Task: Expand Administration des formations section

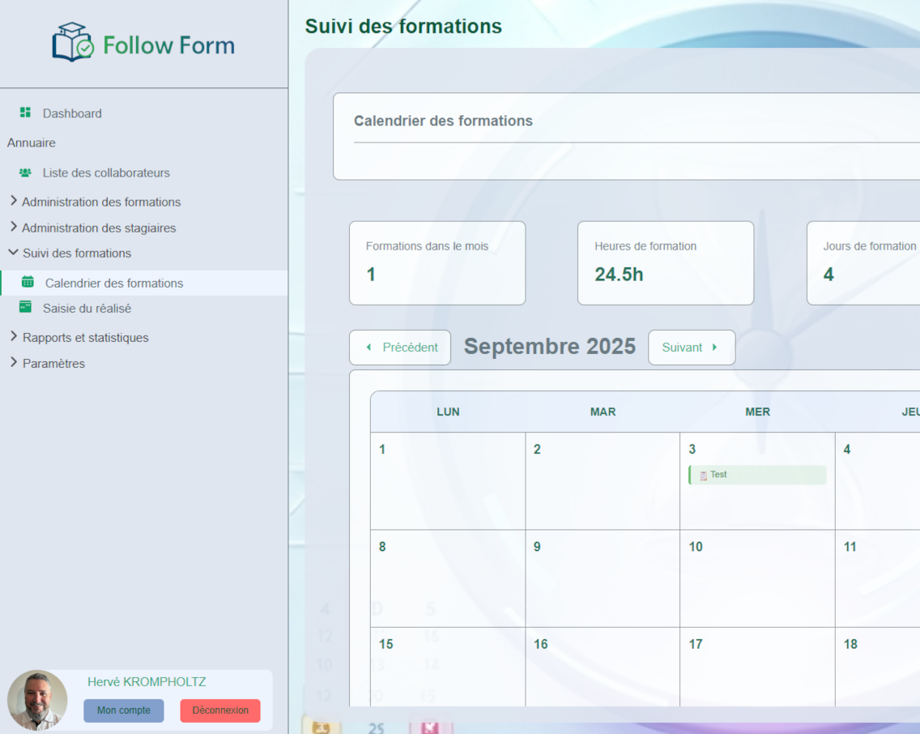Action: click(100, 202)
